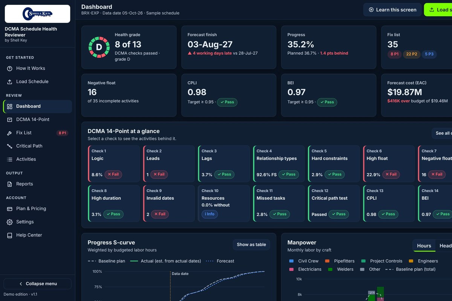The width and height of the screenshot is (452, 301).
Task: Go to Fix List in sidebar
Action: click(38, 133)
